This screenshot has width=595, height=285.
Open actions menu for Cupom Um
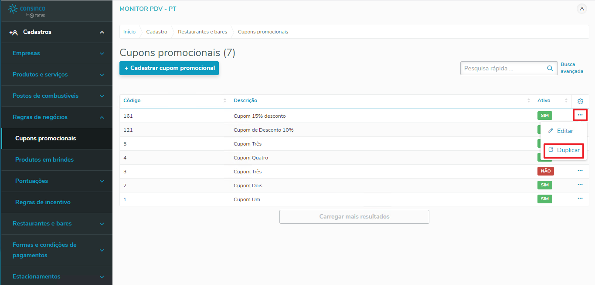point(580,199)
